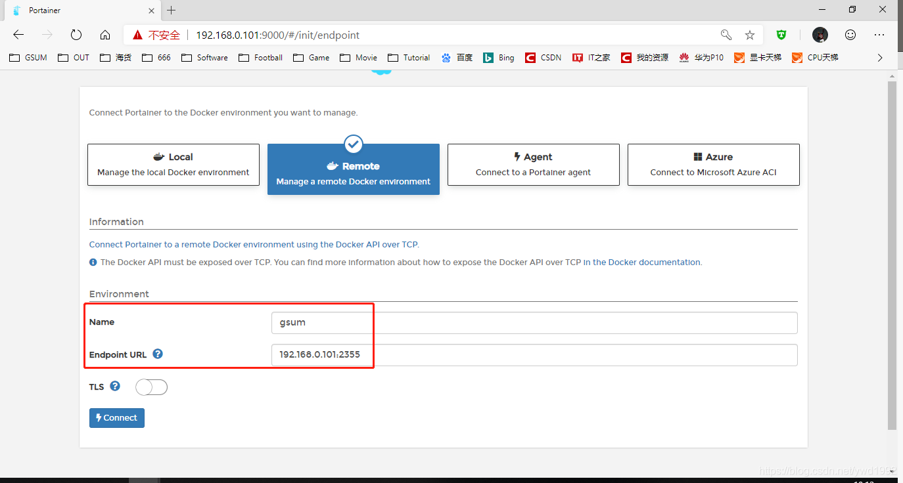Select the Agent connection option
This screenshot has height=483, width=903.
[534, 165]
